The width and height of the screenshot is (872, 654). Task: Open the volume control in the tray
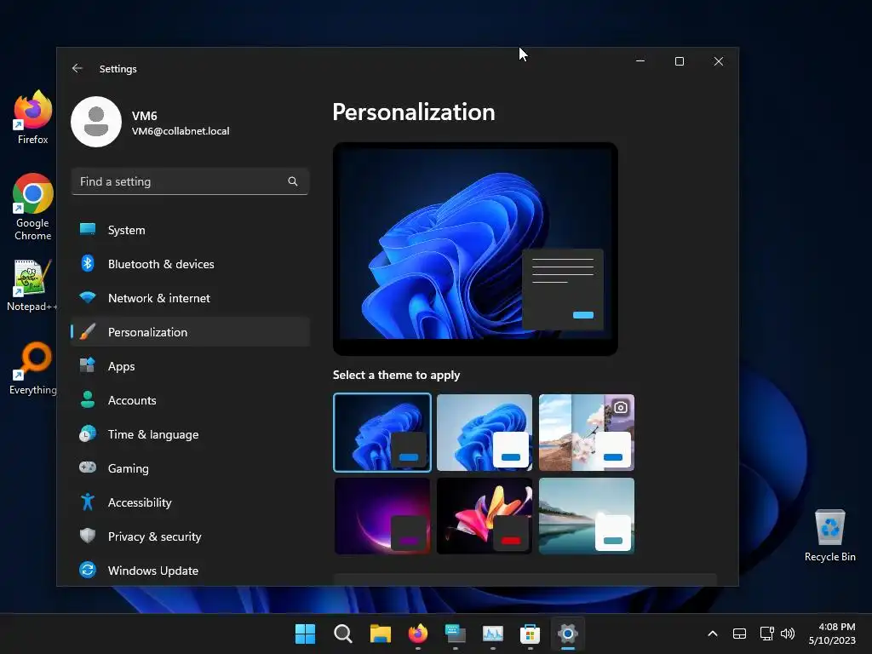(788, 634)
